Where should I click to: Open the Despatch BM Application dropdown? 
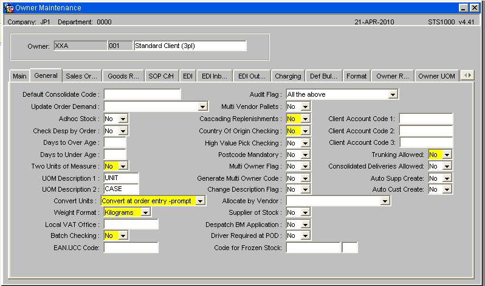coord(306,225)
